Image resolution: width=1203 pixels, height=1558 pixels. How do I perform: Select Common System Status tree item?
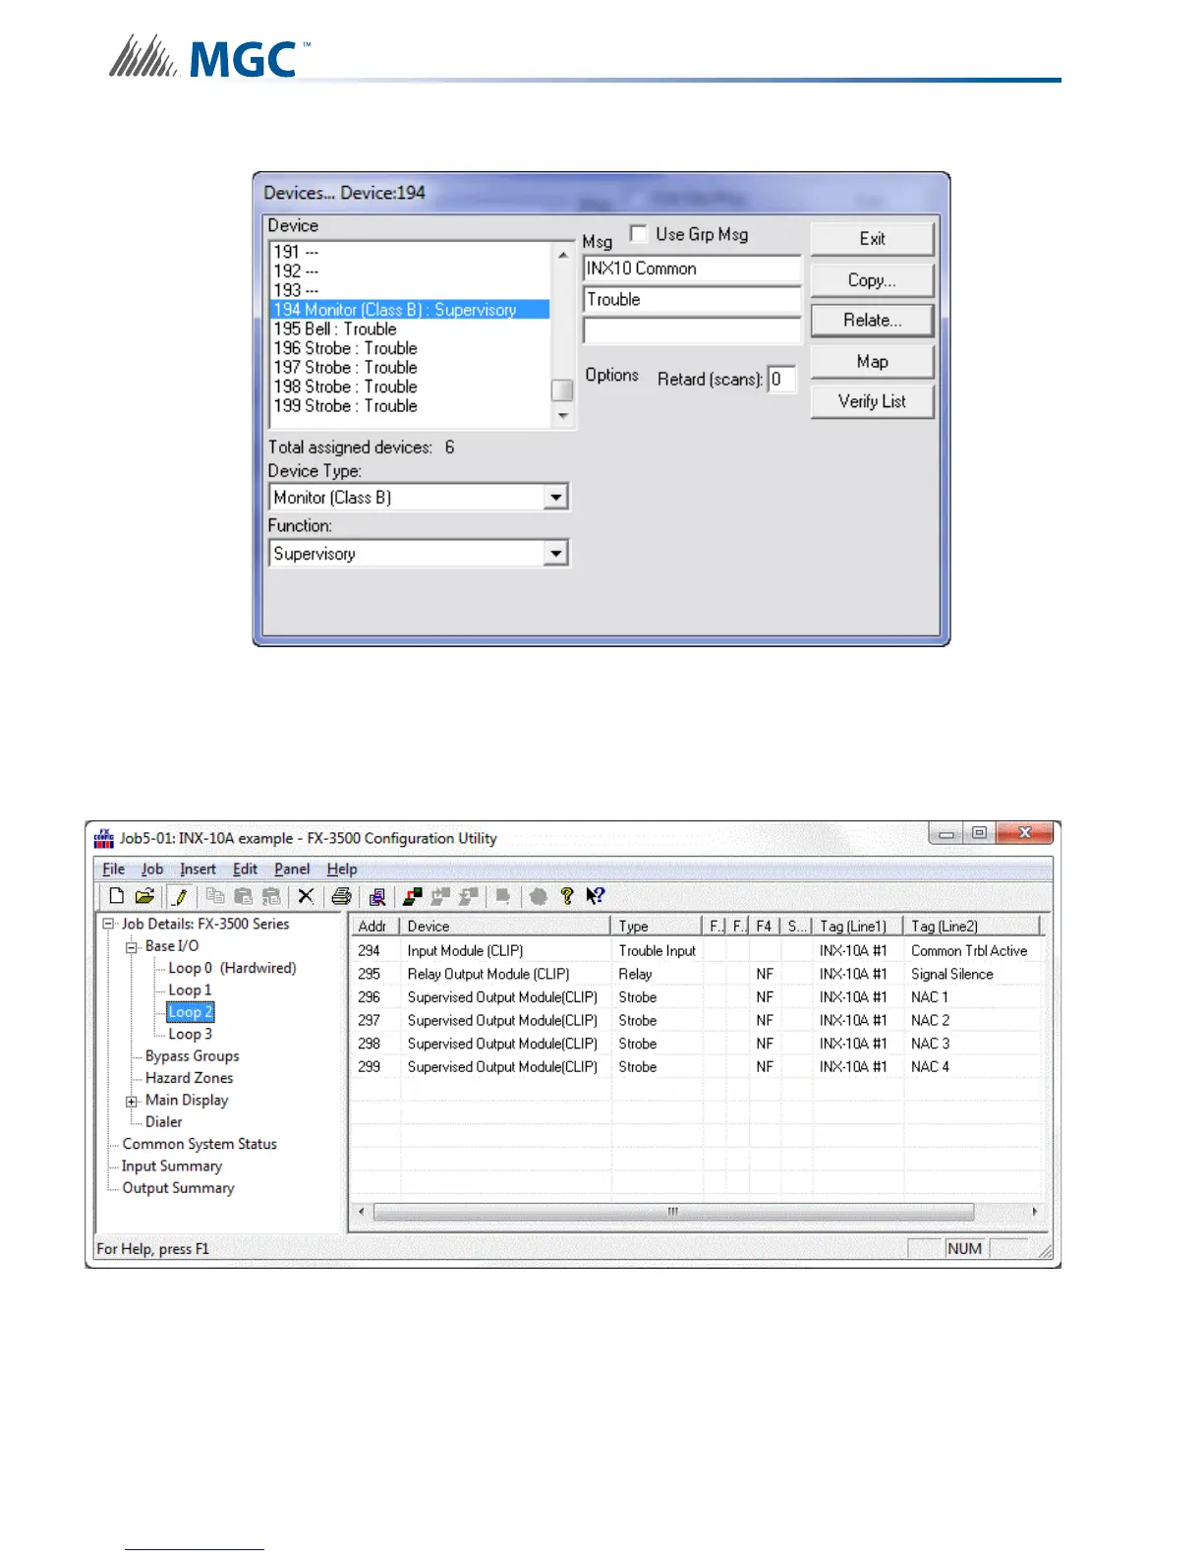click(200, 1144)
